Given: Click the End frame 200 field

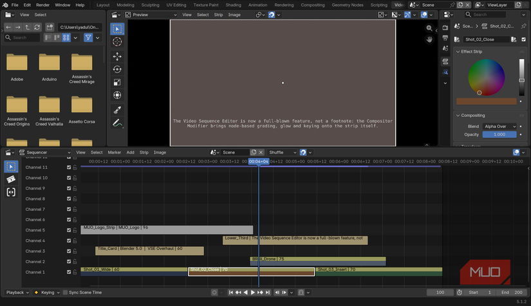Looking at the screenshot, I should (512, 292).
